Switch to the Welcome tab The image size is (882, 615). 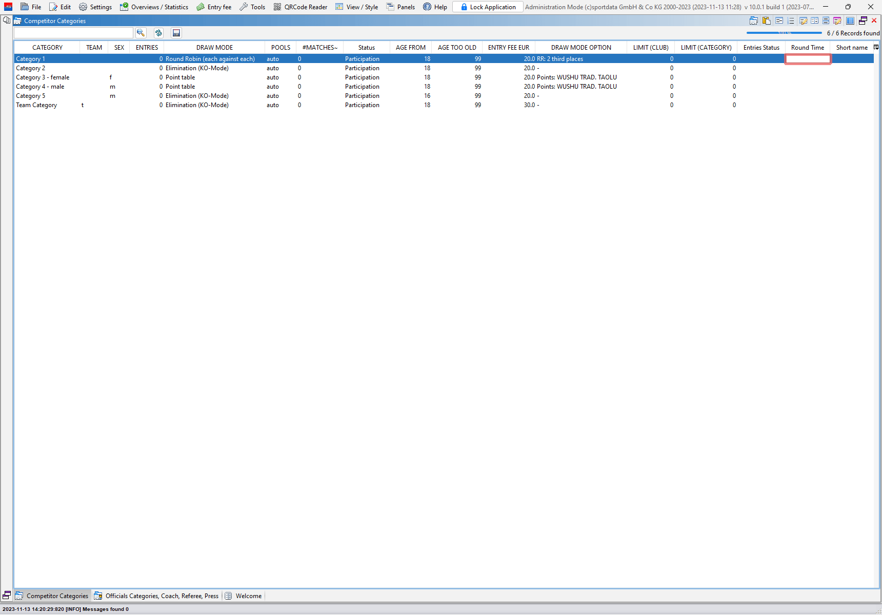point(244,596)
